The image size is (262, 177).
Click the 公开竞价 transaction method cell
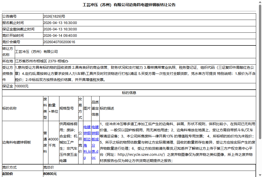point(80,142)
